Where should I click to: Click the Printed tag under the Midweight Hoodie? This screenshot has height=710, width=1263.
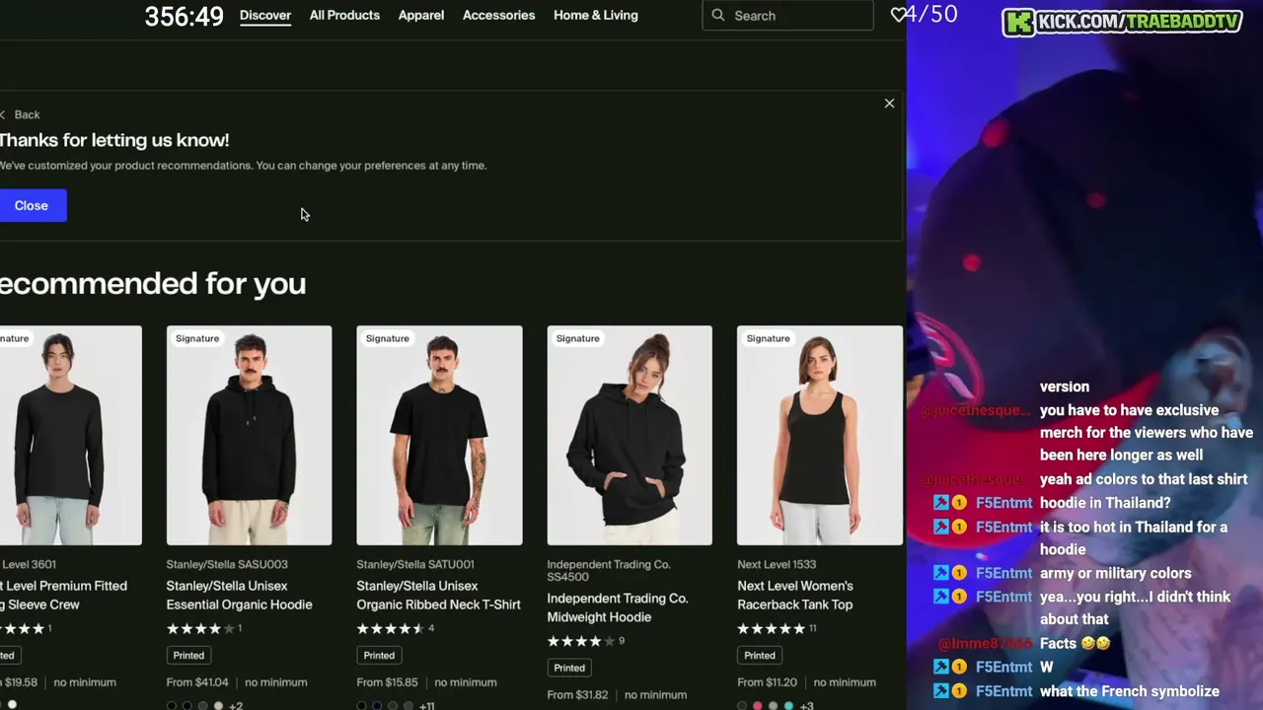(569, 668)
